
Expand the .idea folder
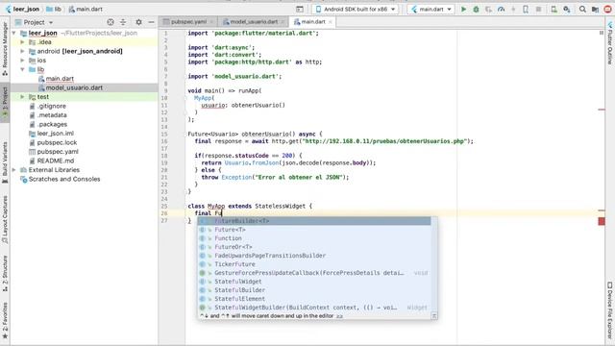[x=22, y=42]
